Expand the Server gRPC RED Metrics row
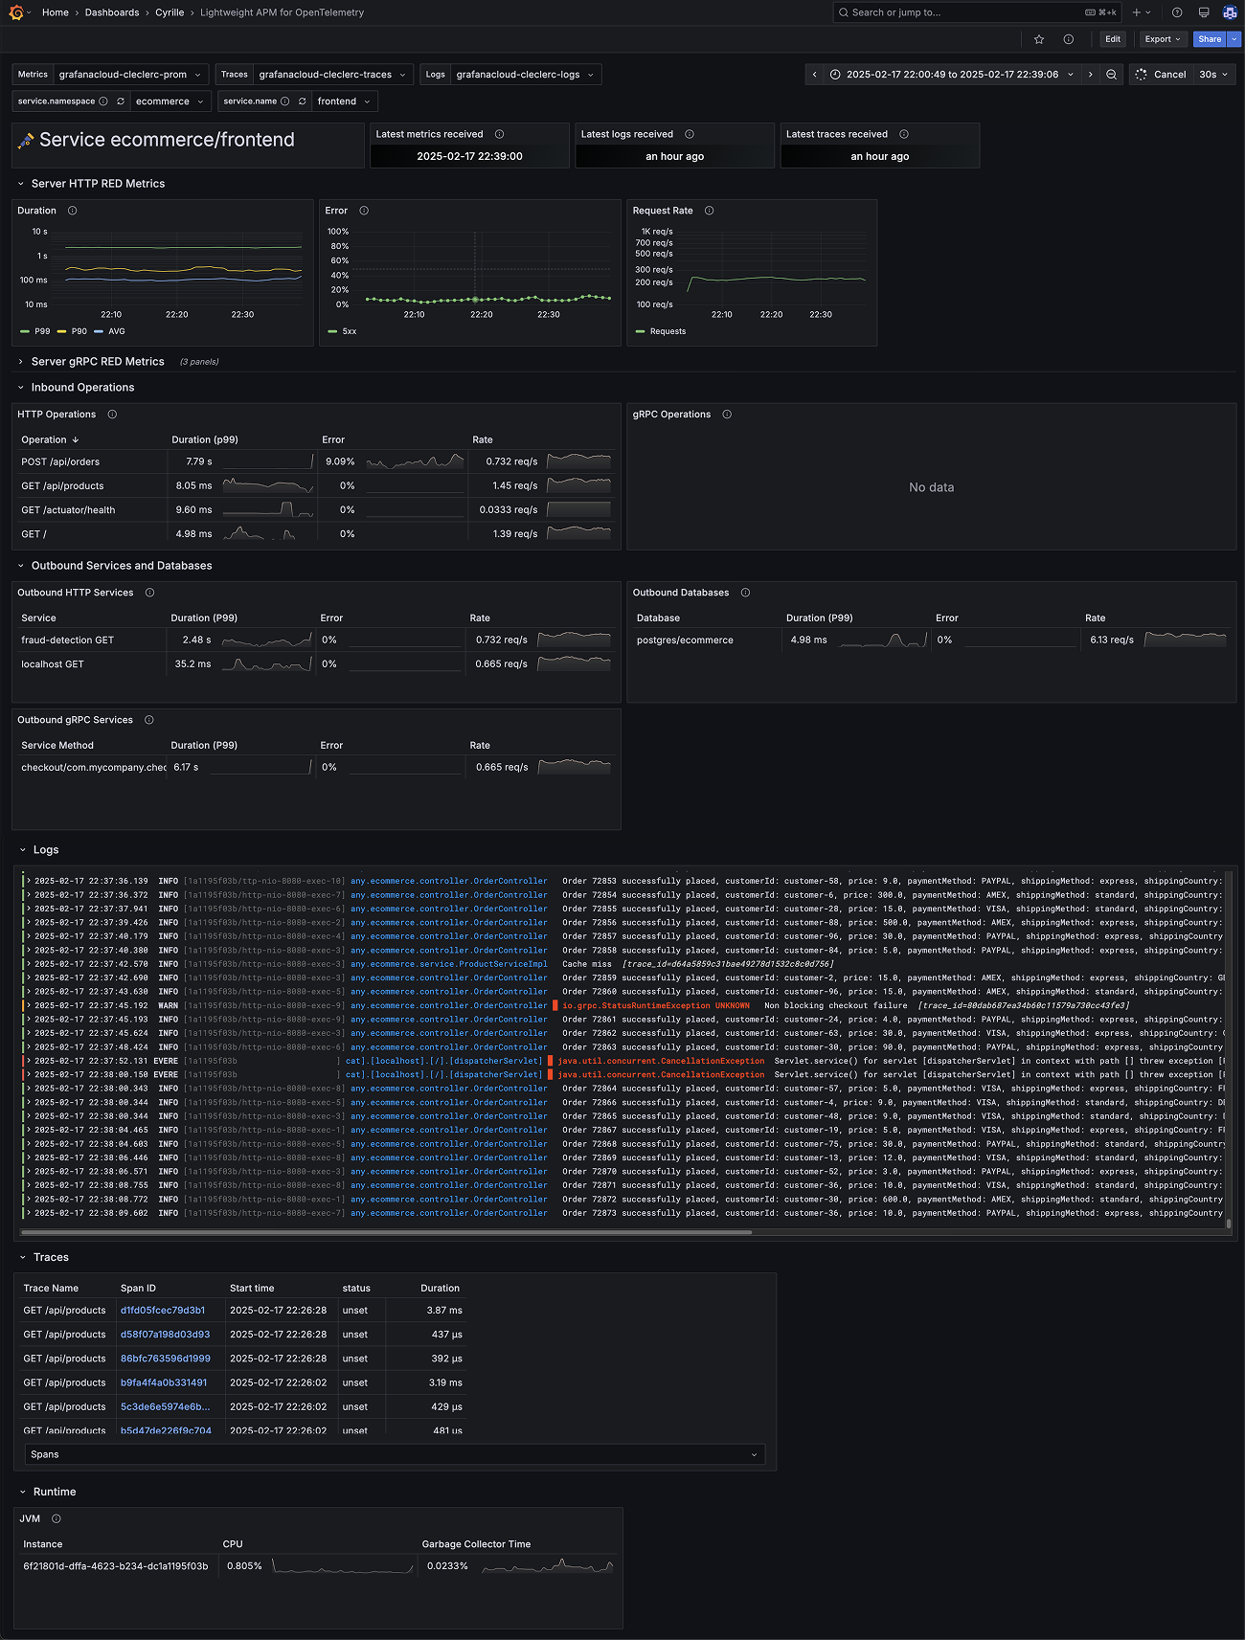The height and width of the screenshot is (1640, 1245). tap(21, 362)
